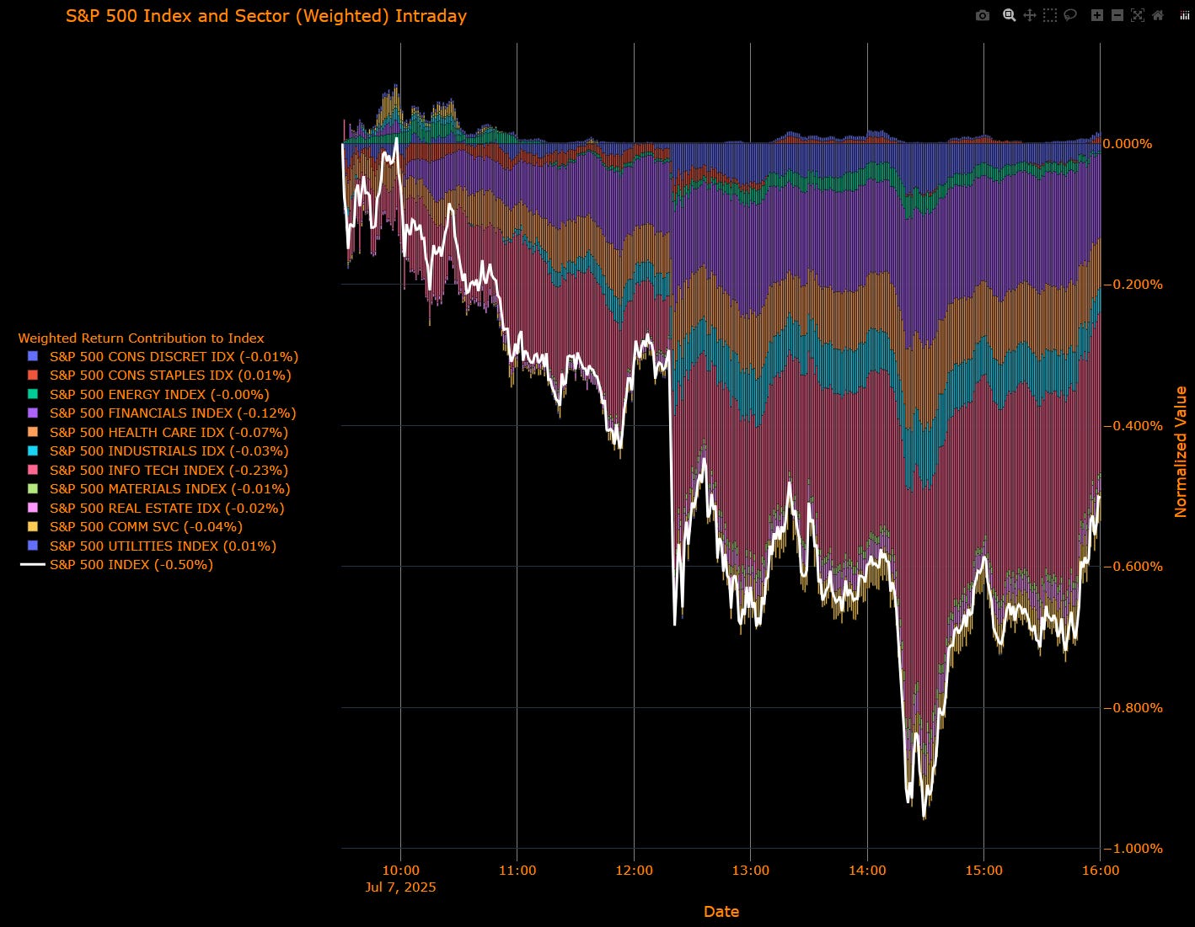1195x927 pixels.
Task: Choose the Lasso Select tool
Action: pos(1070,15)
